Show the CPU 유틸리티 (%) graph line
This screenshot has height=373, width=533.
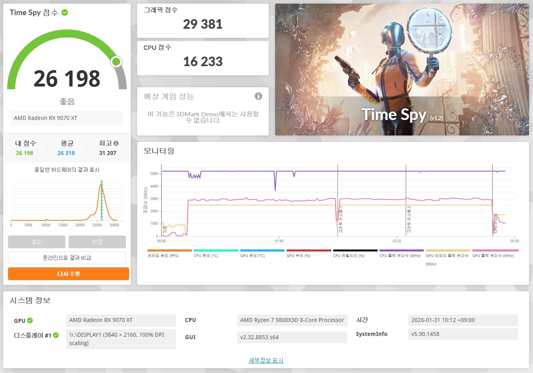[x=349, y=255]
